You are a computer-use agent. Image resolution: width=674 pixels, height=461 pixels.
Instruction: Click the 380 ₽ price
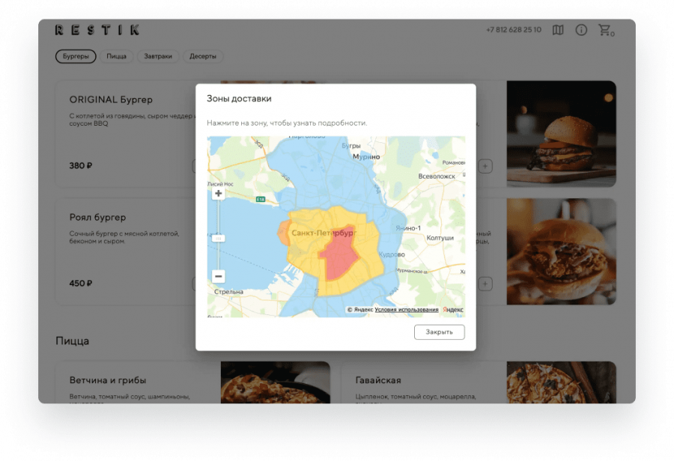(x=81, y=166)
